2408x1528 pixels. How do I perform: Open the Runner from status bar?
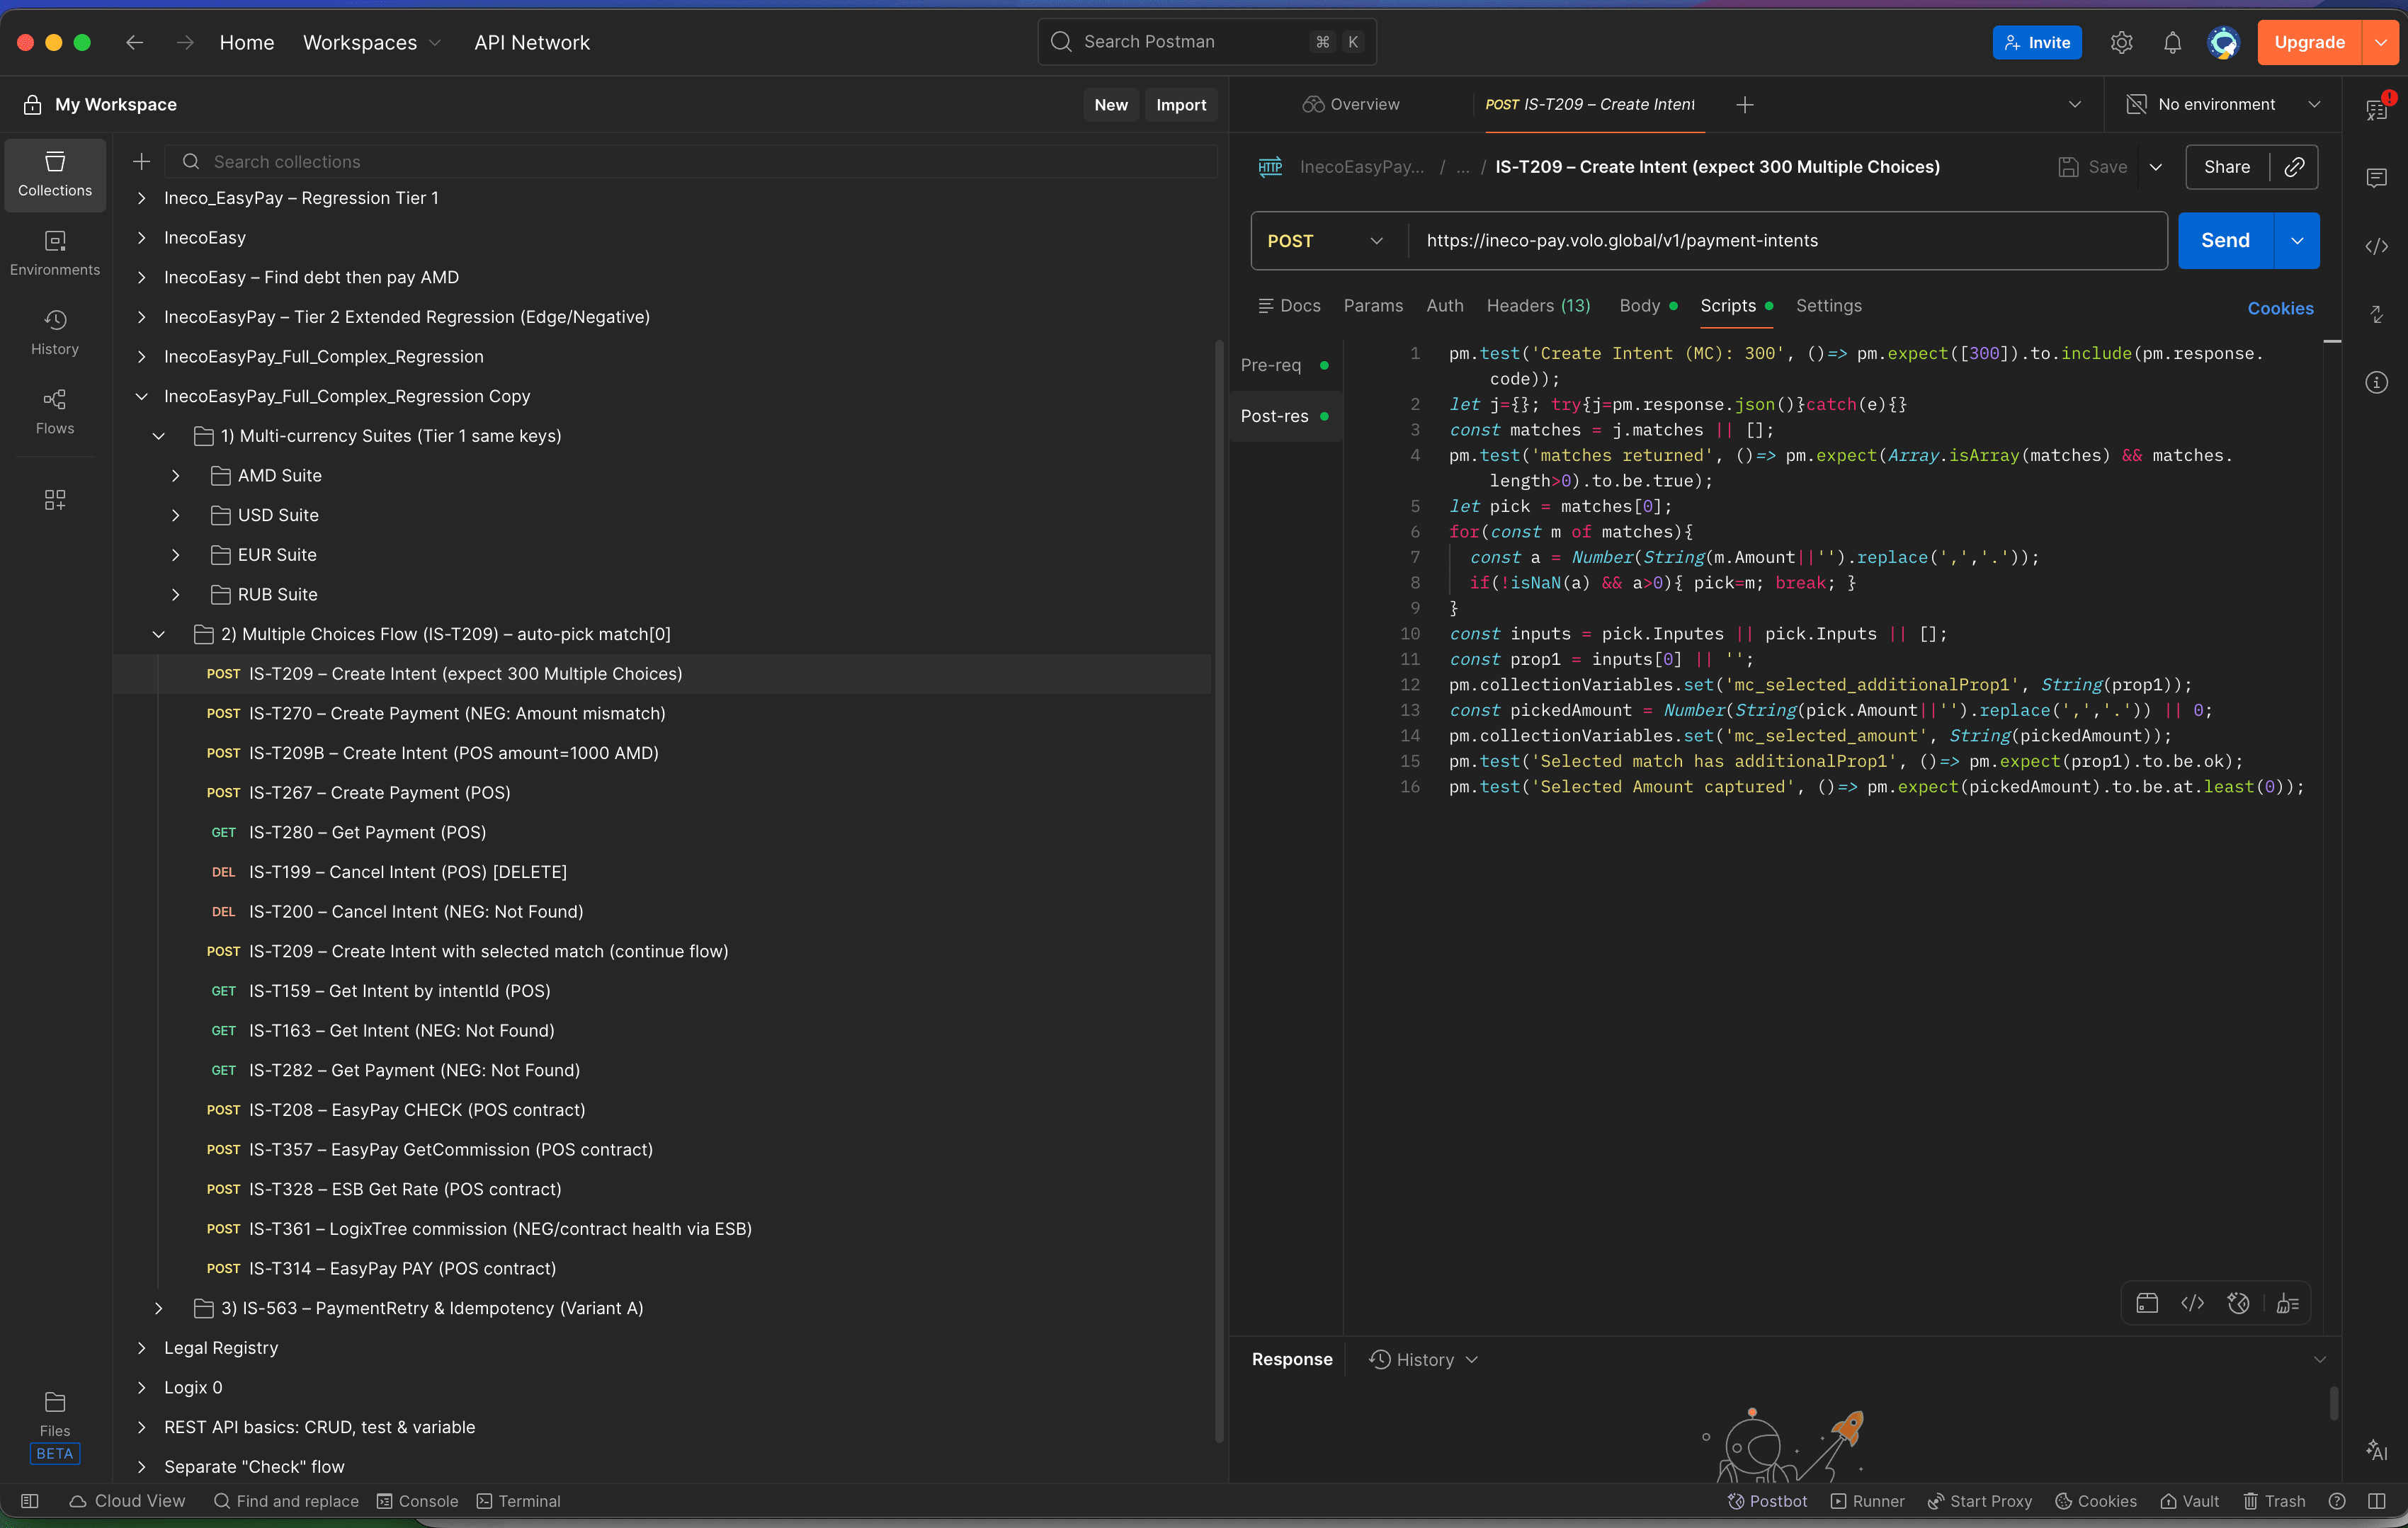tap(1867, 1500)
